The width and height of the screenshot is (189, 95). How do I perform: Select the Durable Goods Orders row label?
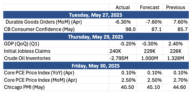click(x=56, y=22)
